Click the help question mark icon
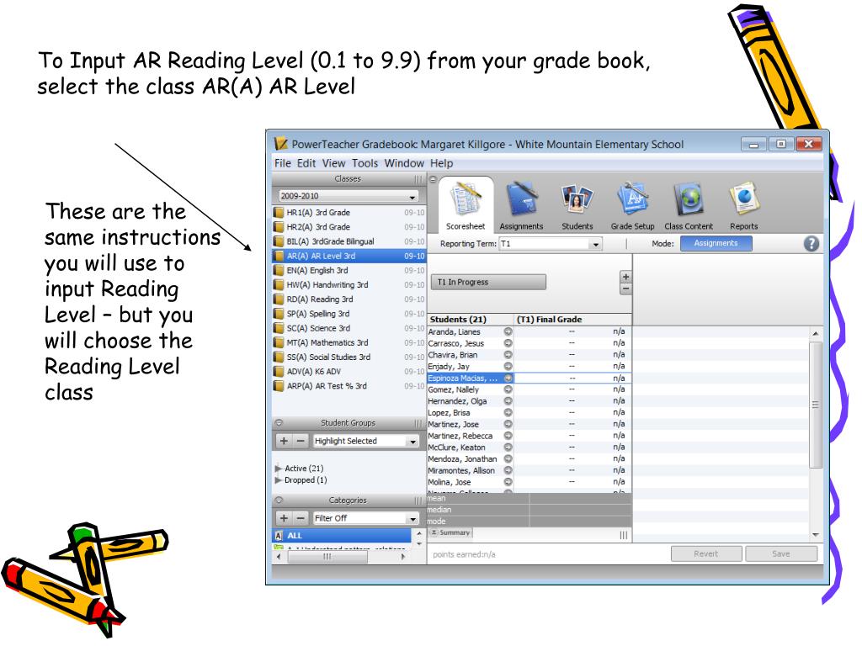Image resolution: width=862 pixels, height=646 pixels. pos(811,244)
